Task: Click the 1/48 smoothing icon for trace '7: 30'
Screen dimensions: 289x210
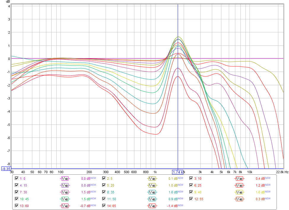Action: click(65, 192)
